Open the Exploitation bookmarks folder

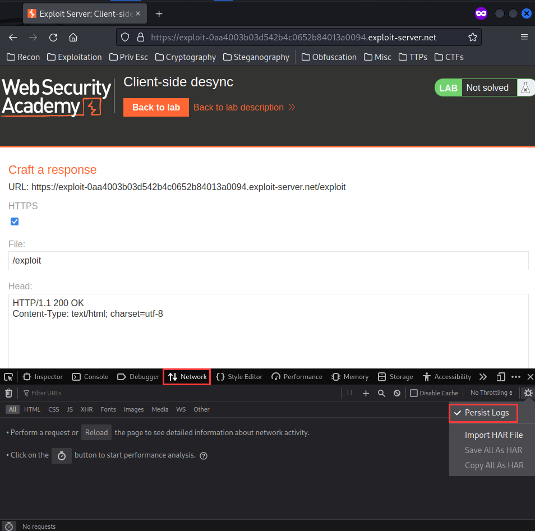tap(75, 57)
